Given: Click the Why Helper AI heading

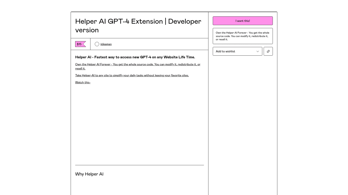Looking at the screenshot, I should (89, 174).
